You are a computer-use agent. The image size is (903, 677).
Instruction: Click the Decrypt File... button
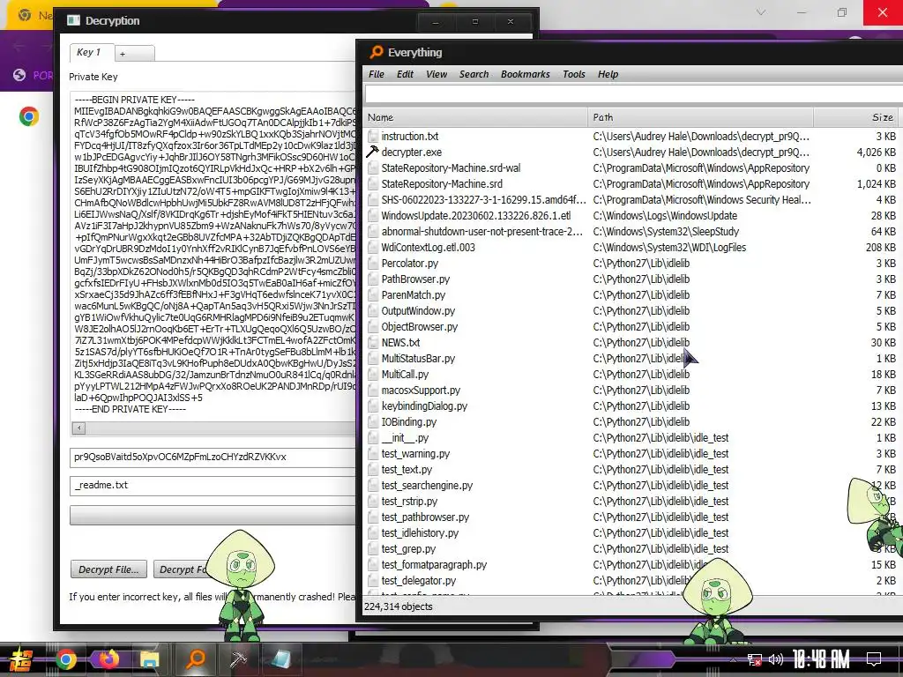pyautogui.click(x=108, y=569)
